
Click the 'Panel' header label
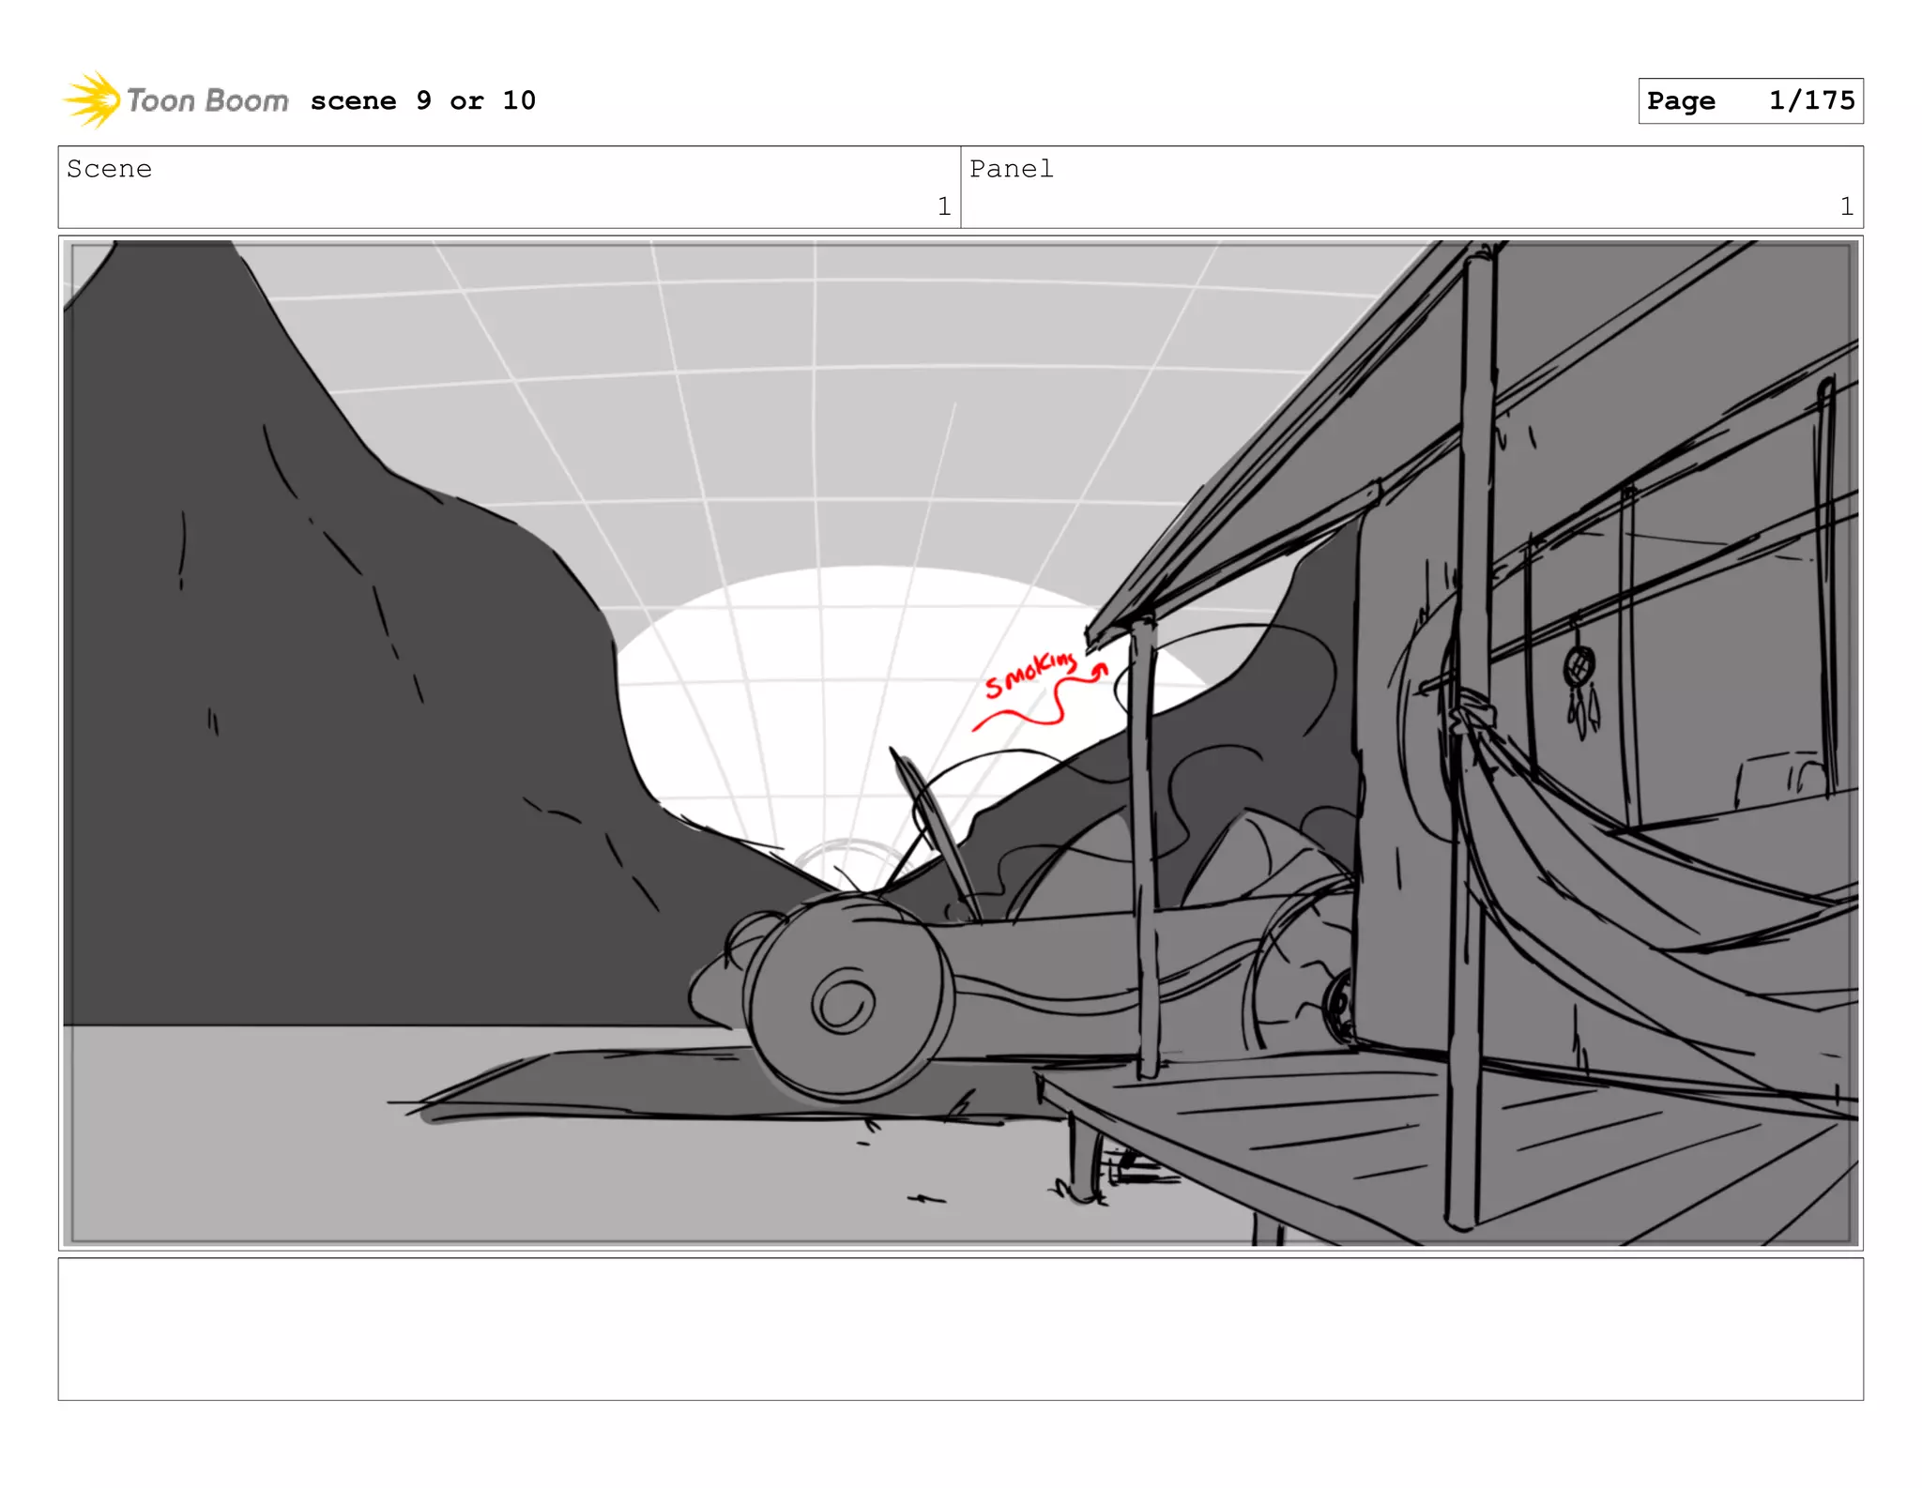pyautogui.click(x=1011, y=169)
